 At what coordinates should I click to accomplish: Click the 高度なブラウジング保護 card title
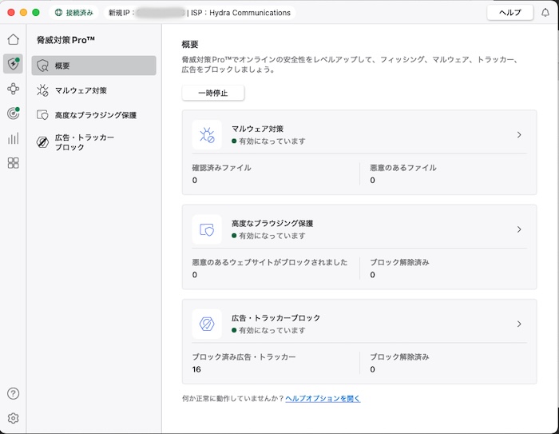(x=272, y=224)
